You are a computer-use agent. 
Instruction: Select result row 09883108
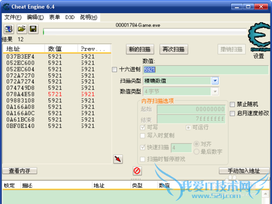click(57, 101)
